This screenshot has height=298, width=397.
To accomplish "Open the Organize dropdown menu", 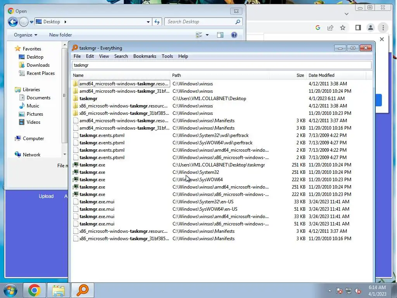I will tap(26, 35).
